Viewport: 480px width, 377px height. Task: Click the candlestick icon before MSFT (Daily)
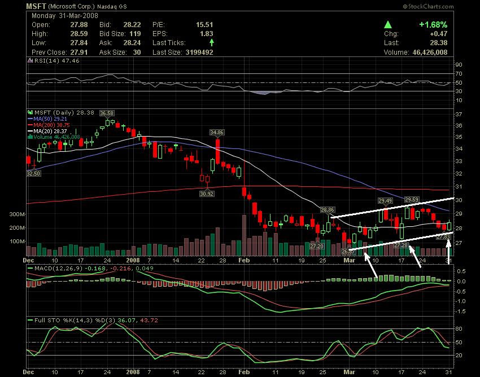pos(30,113)
